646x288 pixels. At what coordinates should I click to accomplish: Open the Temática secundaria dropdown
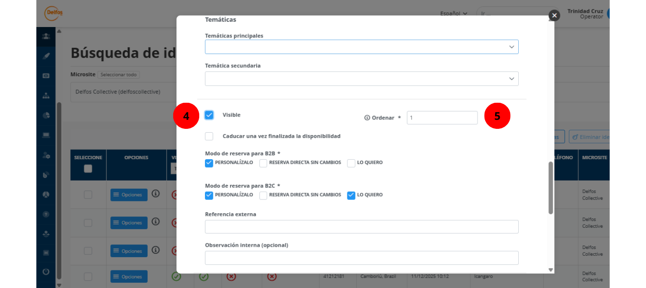click(x=362, y=79)
